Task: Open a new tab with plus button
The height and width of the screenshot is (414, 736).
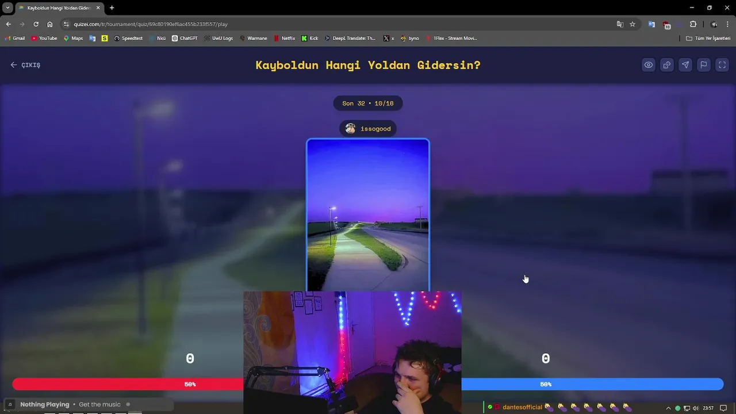Action: [x=112, y=8]
